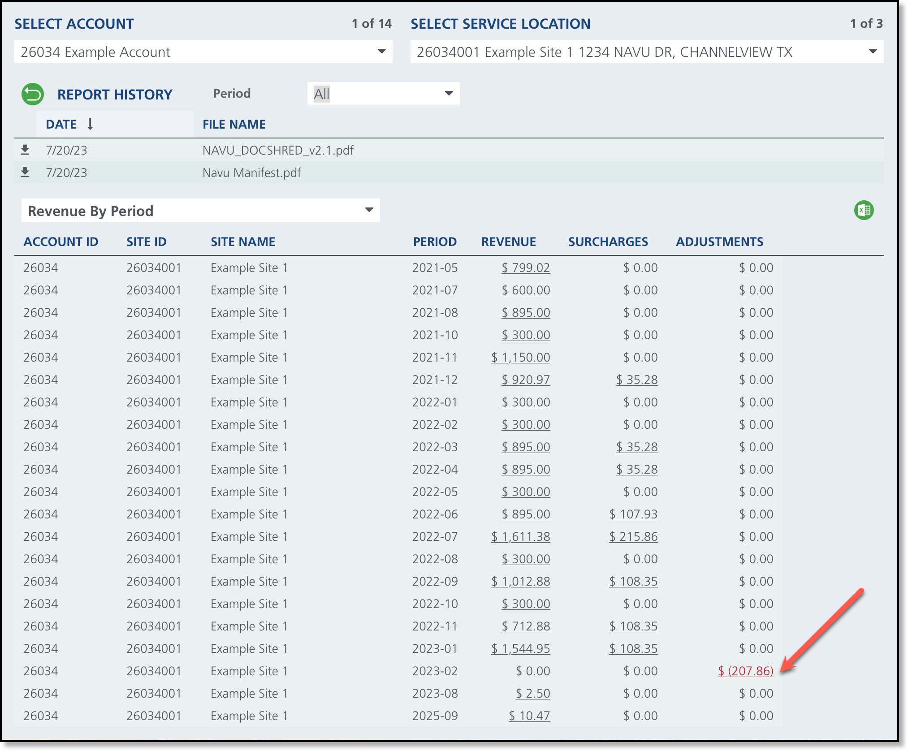Open the Select Account dropdown

(x=381, y=52)
